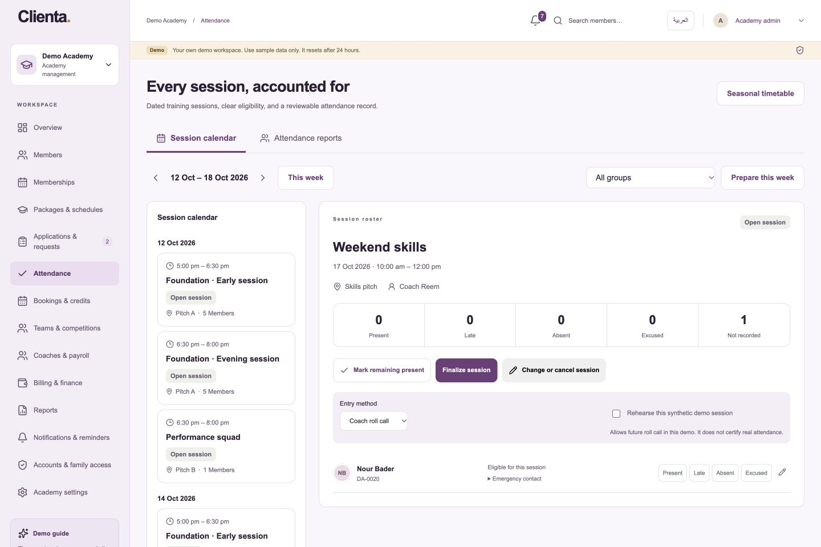
Task: Open Members from the sidebar
Action: tap(64, 155)
